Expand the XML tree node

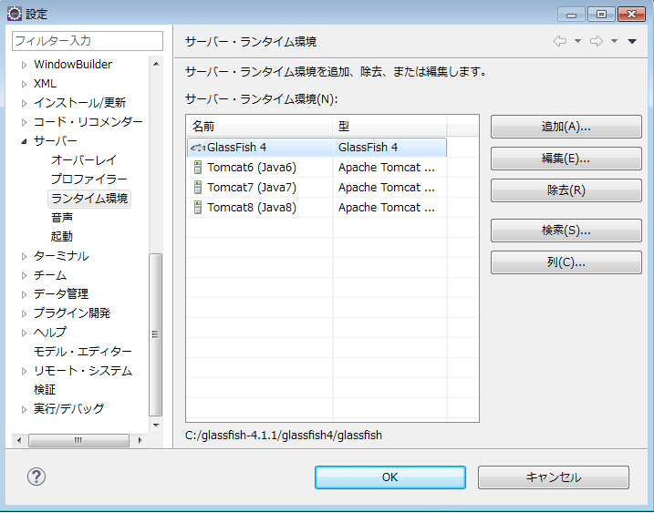coord(24,84)
